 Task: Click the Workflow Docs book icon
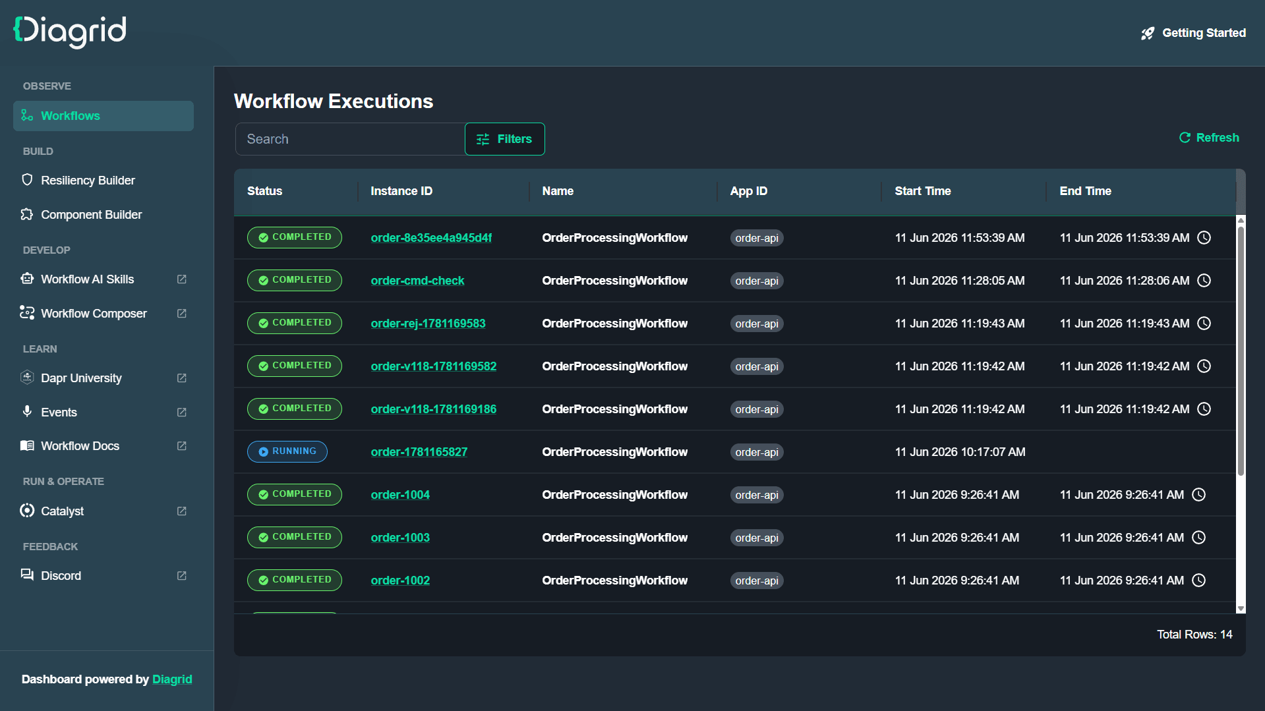[x=27, y=445]
